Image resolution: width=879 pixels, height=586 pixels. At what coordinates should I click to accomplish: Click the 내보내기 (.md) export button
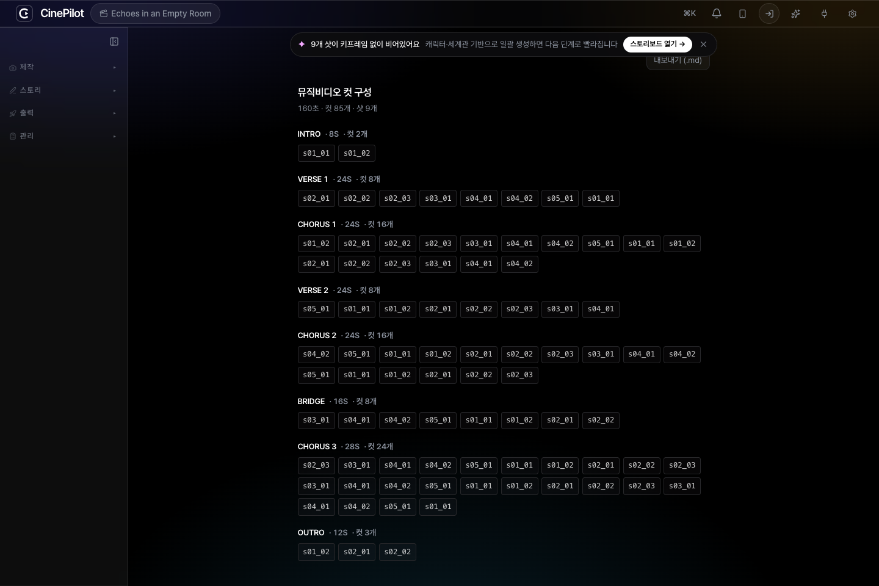tap(678, 60)
